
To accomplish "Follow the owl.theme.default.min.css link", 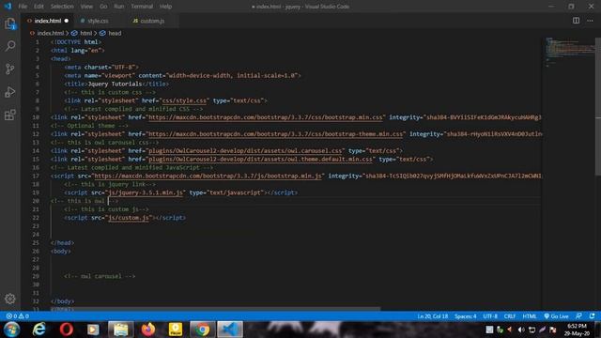I will [260, 160].
